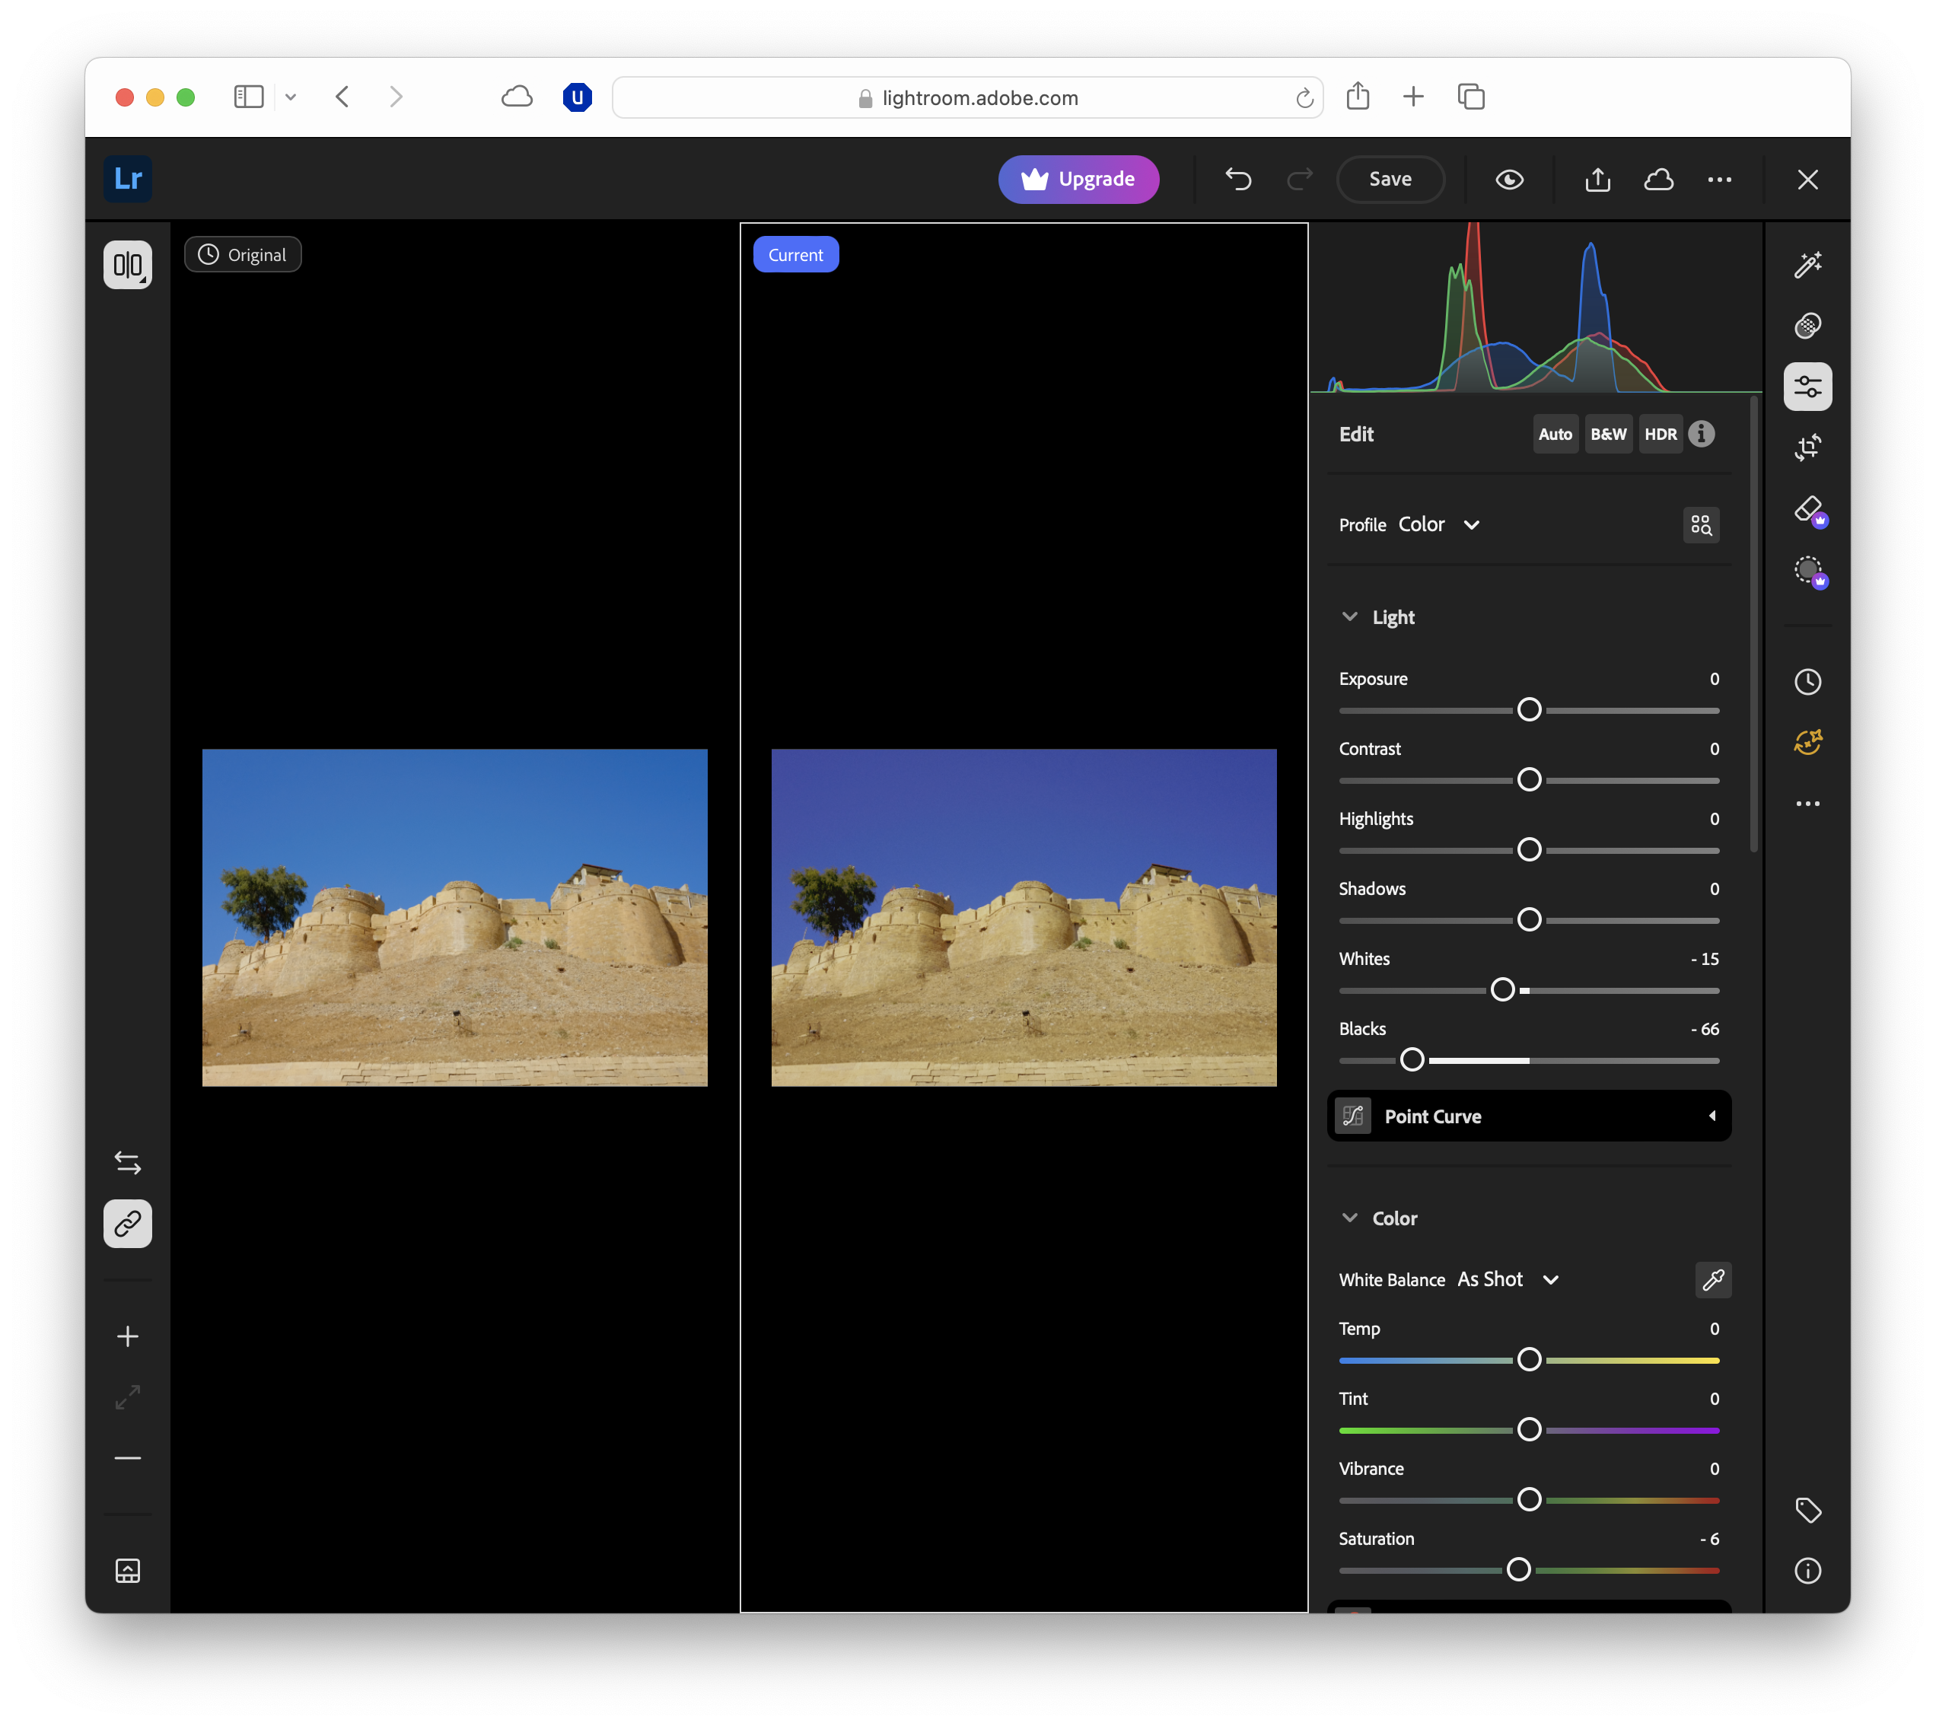This screenshot has width=1936, height=1726.
Task: Expand the Point Curve panel
Action: (x=1528, y=1116)
